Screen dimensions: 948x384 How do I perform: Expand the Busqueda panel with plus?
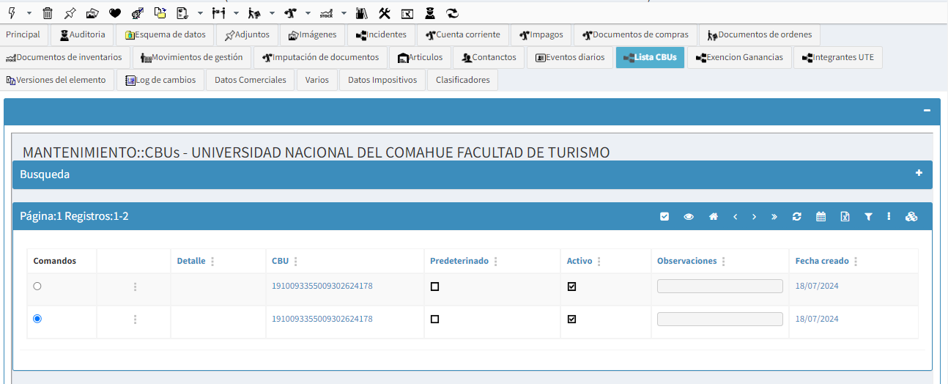(919, 174)
